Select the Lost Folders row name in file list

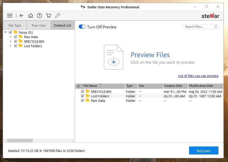(100, 96)
